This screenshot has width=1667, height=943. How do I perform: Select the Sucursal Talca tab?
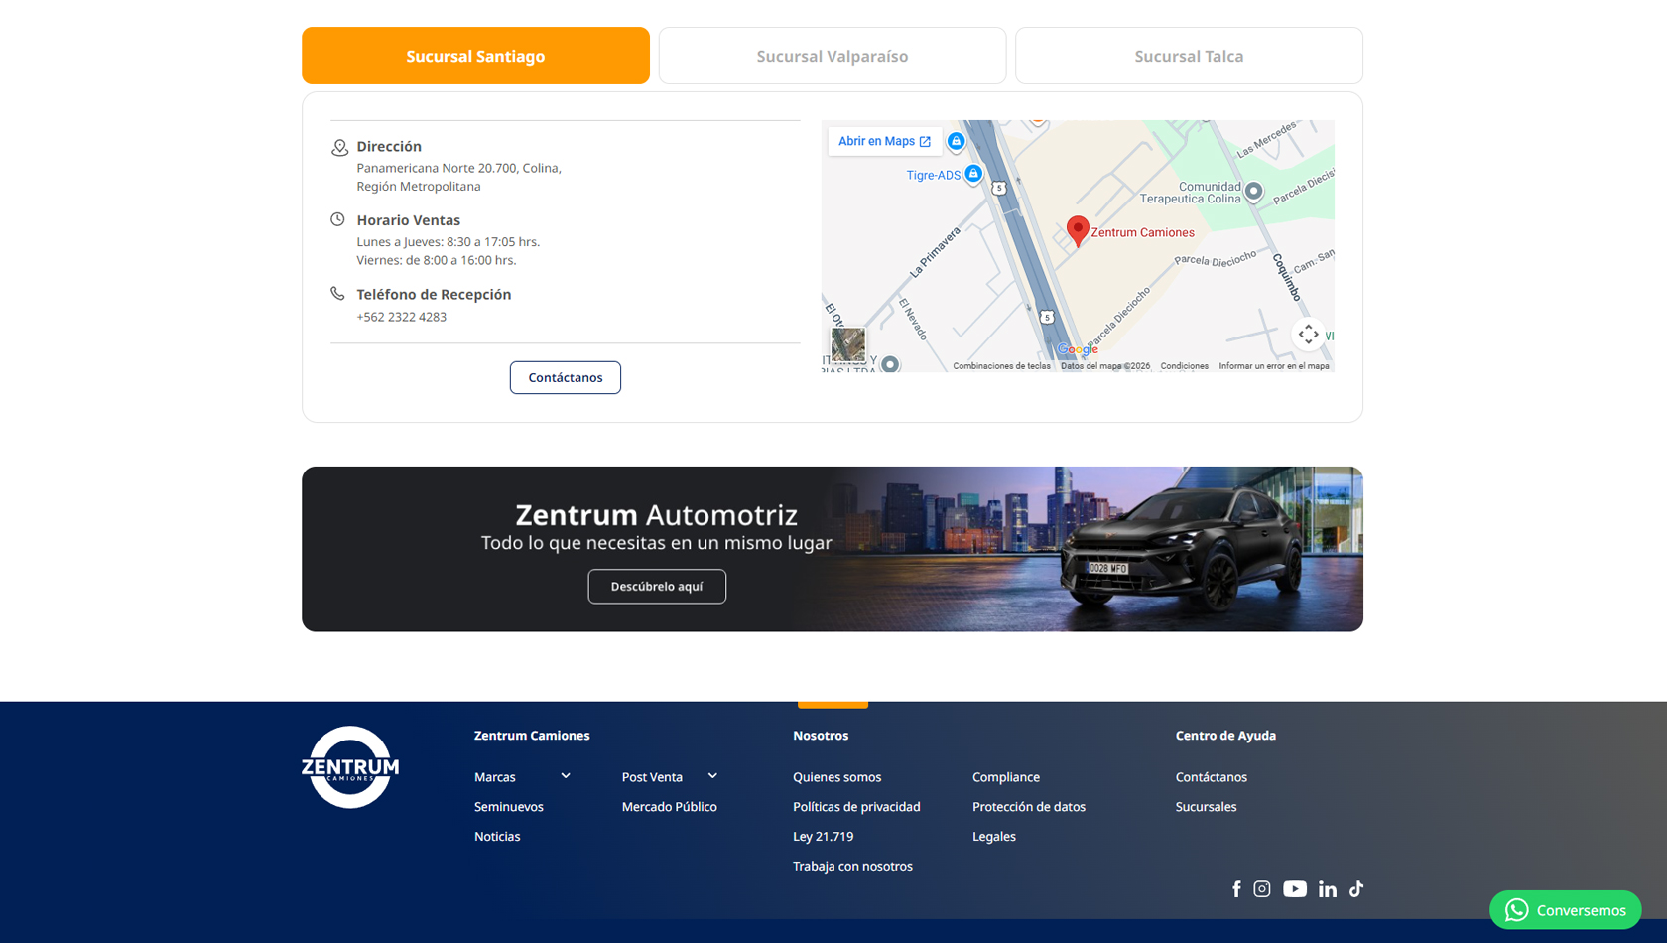tap(1189, 56)
